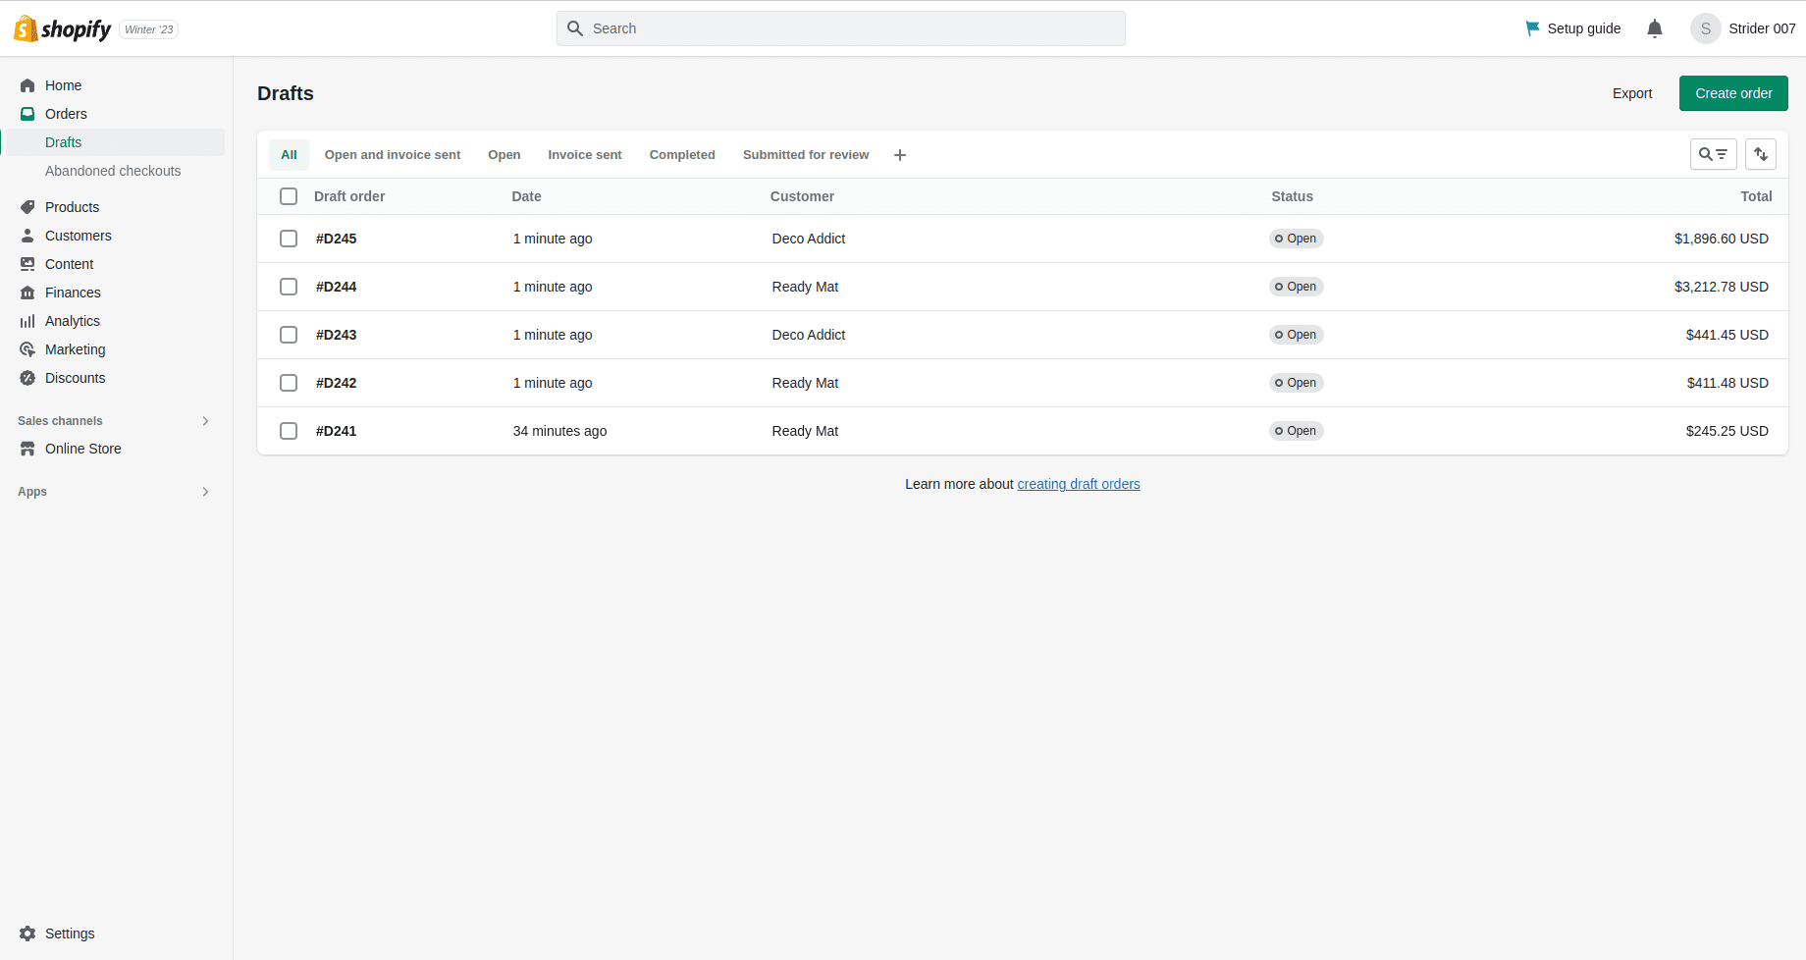The image size is (1806, 960).
Task: Switch to Submitted for review tab
Action: pos(806,155)
